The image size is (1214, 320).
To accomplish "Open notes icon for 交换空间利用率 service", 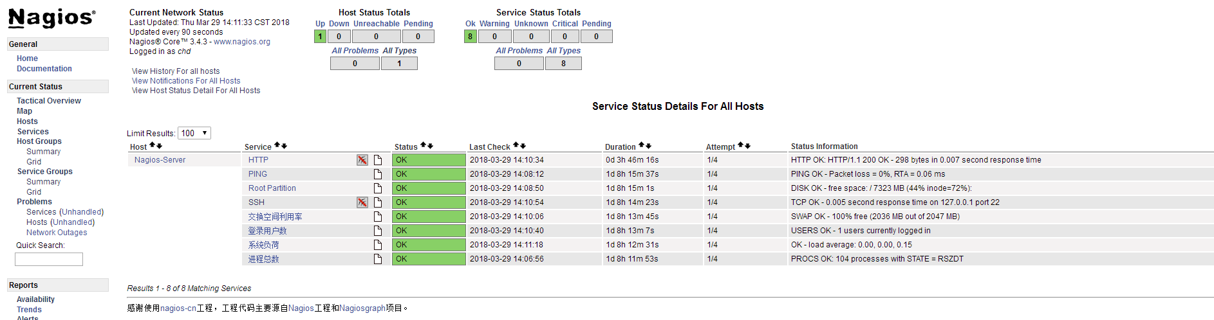I will (378, 217).
